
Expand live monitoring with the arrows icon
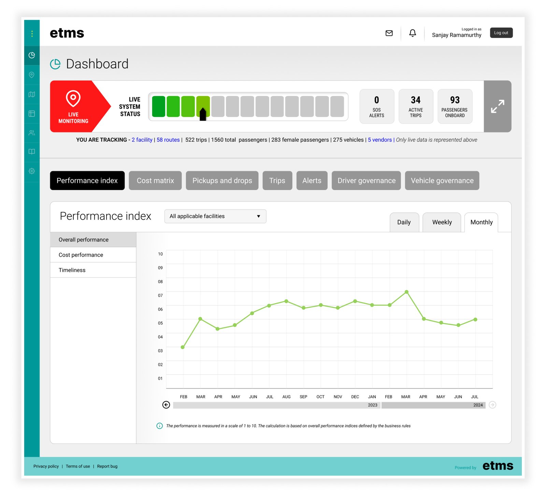click(x=497, y=106)
